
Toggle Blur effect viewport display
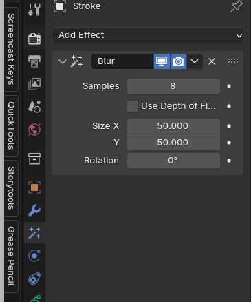tap(162, 61)
